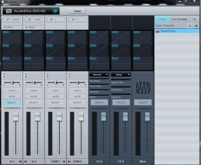Click the AudioBox app icon in title bar
The height and width of the screenshot is (165, 201).
(3, 2)
